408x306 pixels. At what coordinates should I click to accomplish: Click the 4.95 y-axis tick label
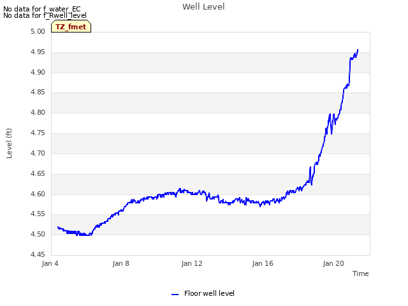pos(38,52)
